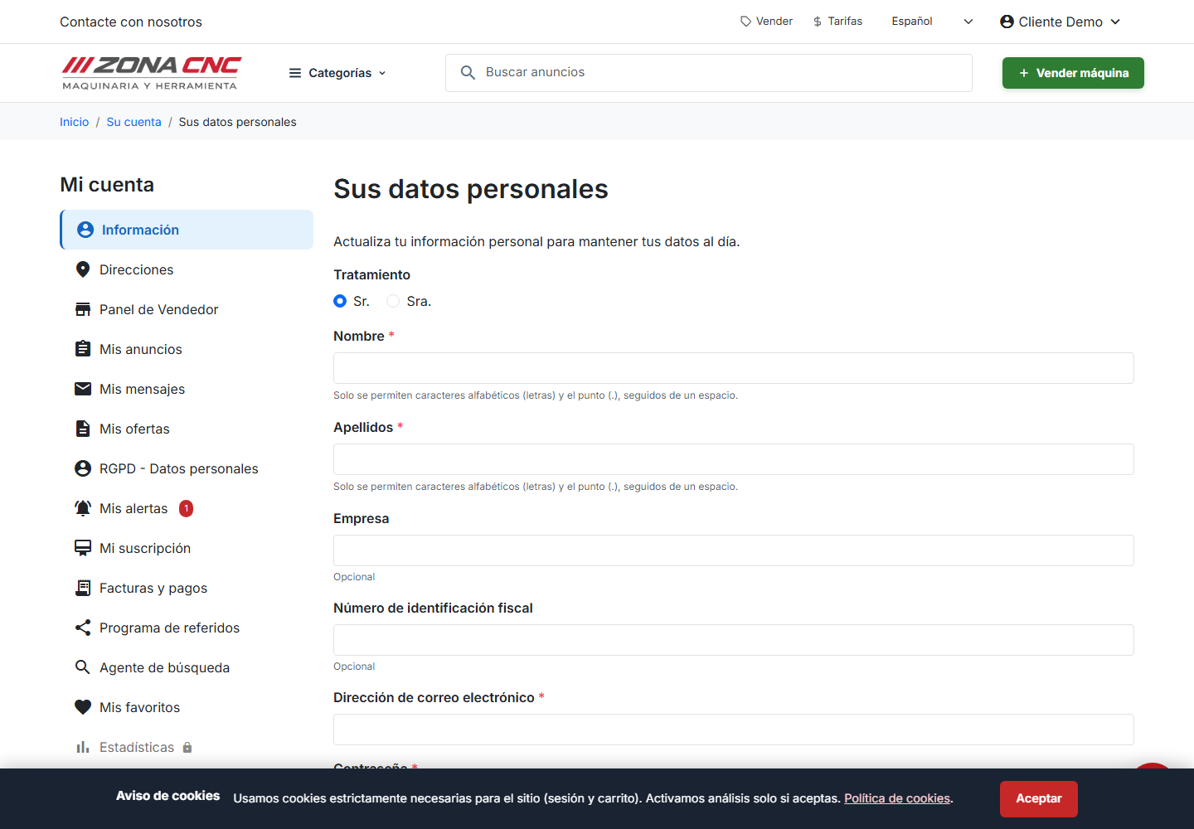Go to Panel de Vendedor
The width and height of the screenshot is (1194, 829).
(187, 309)
